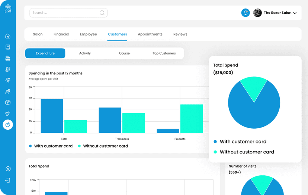Open the Home icon in sidebar
The image size is (308, 195).
click(x=8, y=36)
